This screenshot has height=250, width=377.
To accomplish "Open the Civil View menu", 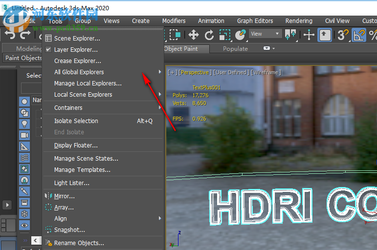I will pos(337,21).
